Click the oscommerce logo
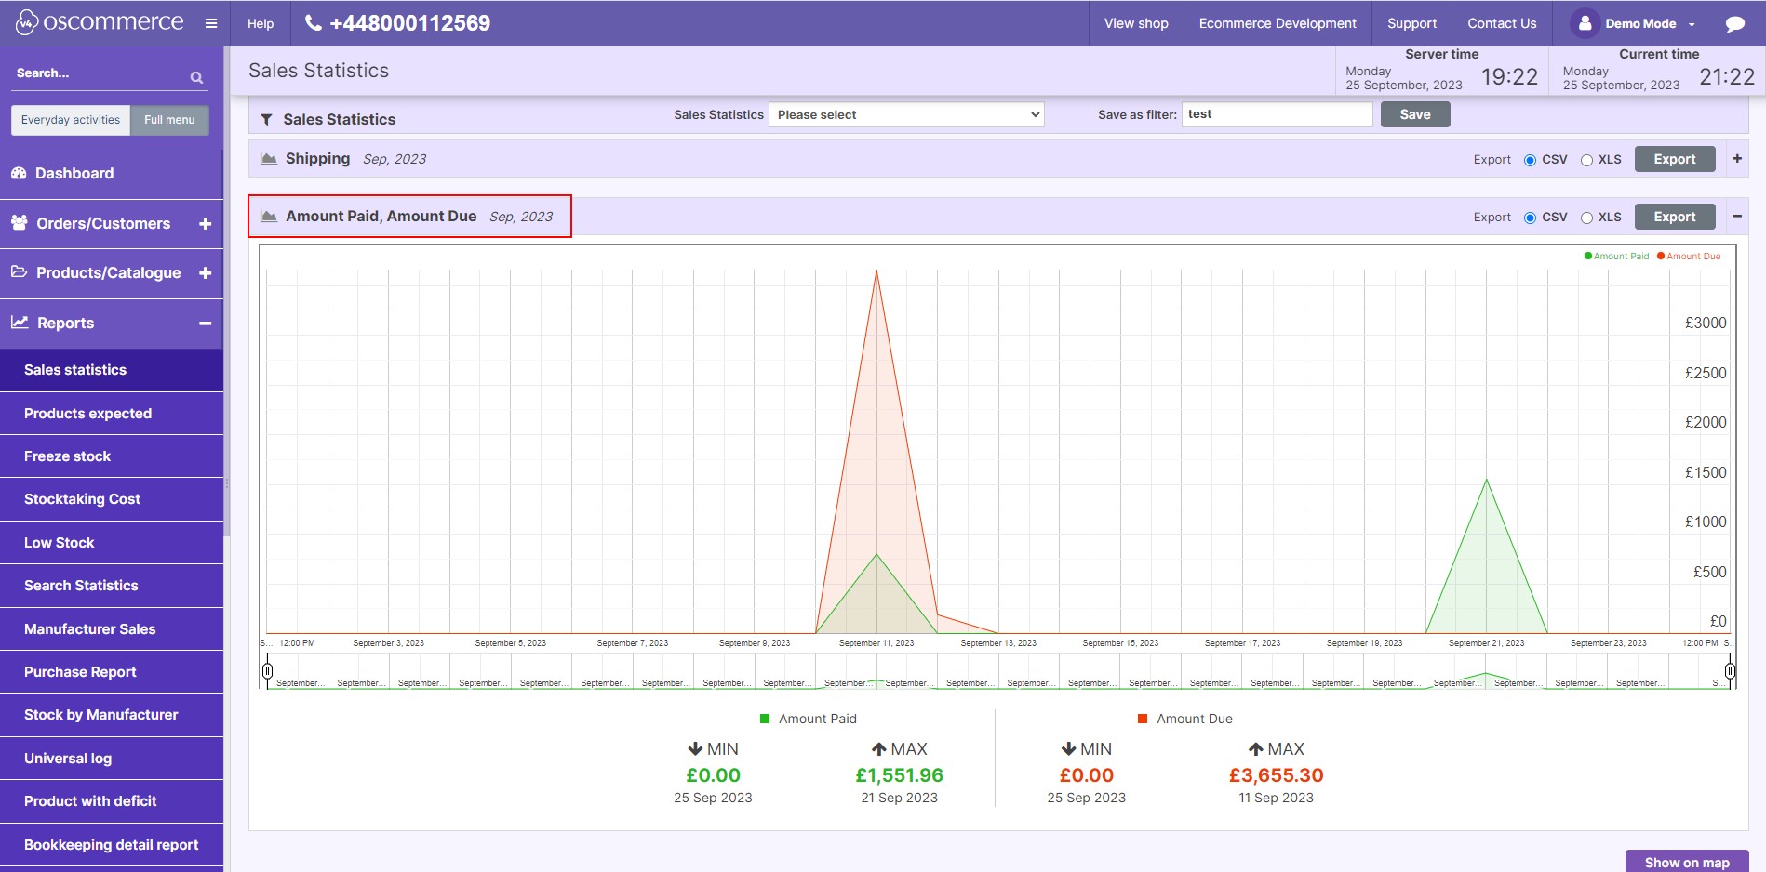The width and height of the screenshot is (1766, 872). point(100,22)
